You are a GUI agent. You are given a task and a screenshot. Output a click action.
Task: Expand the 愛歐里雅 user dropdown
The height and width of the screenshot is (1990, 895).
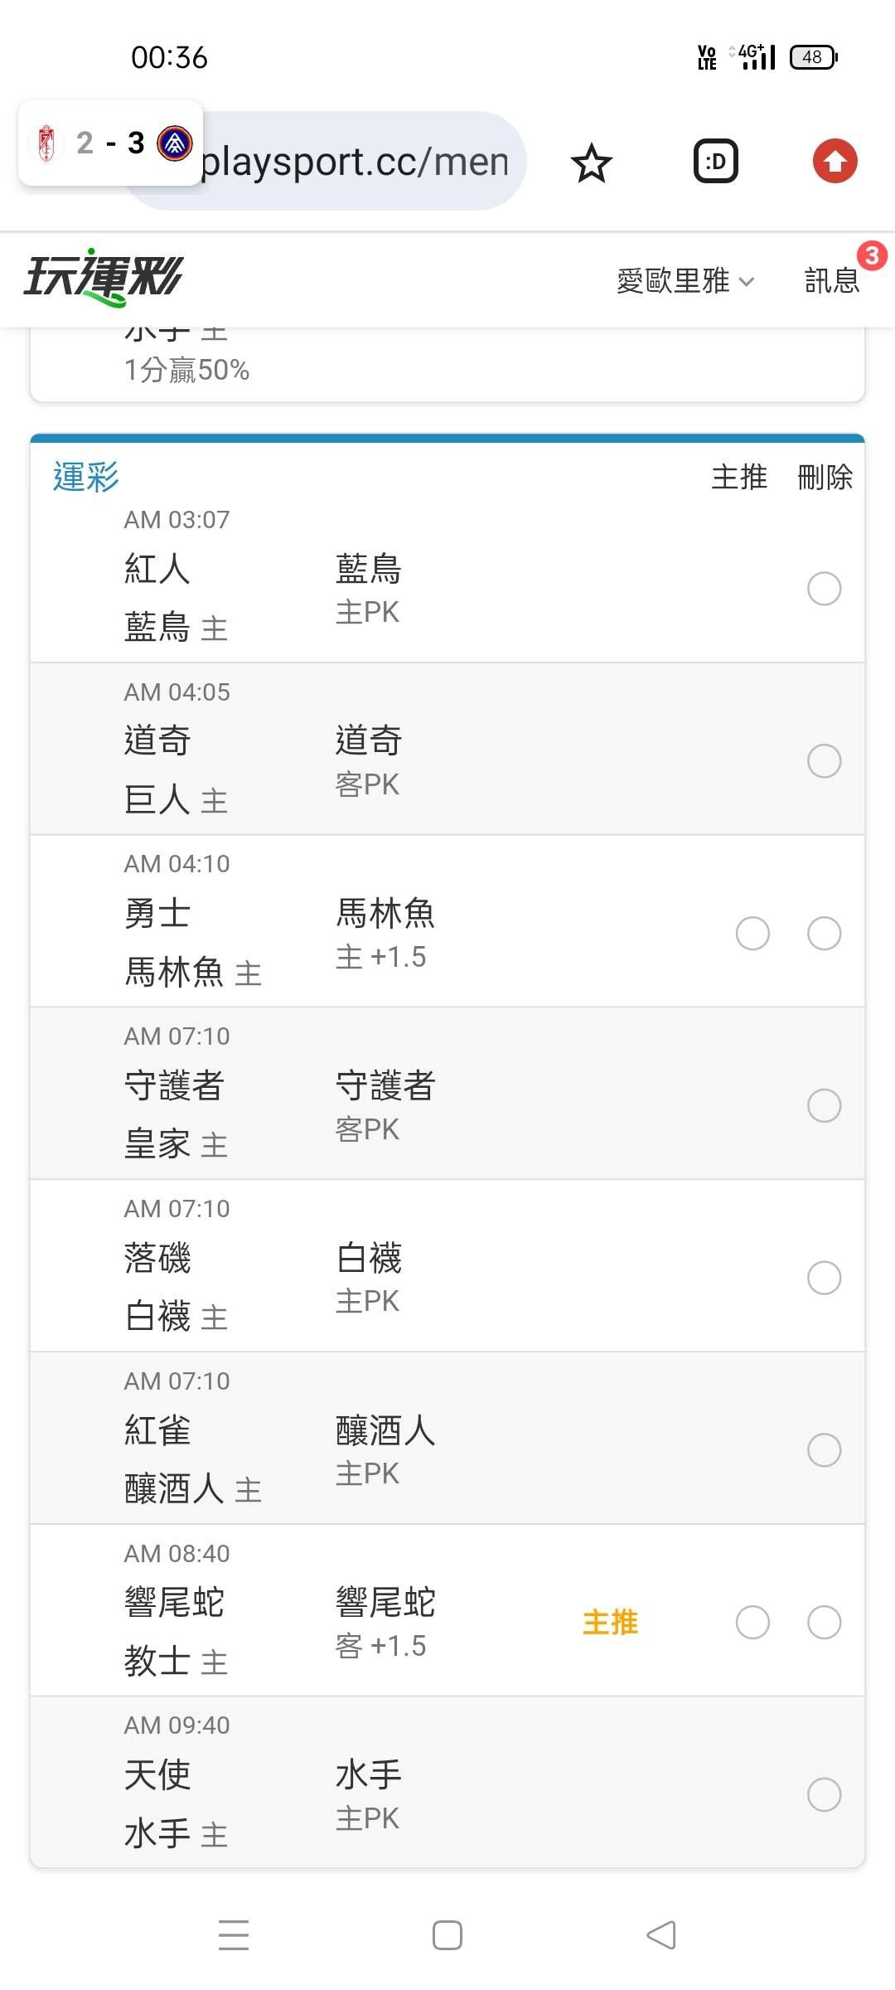685,281
